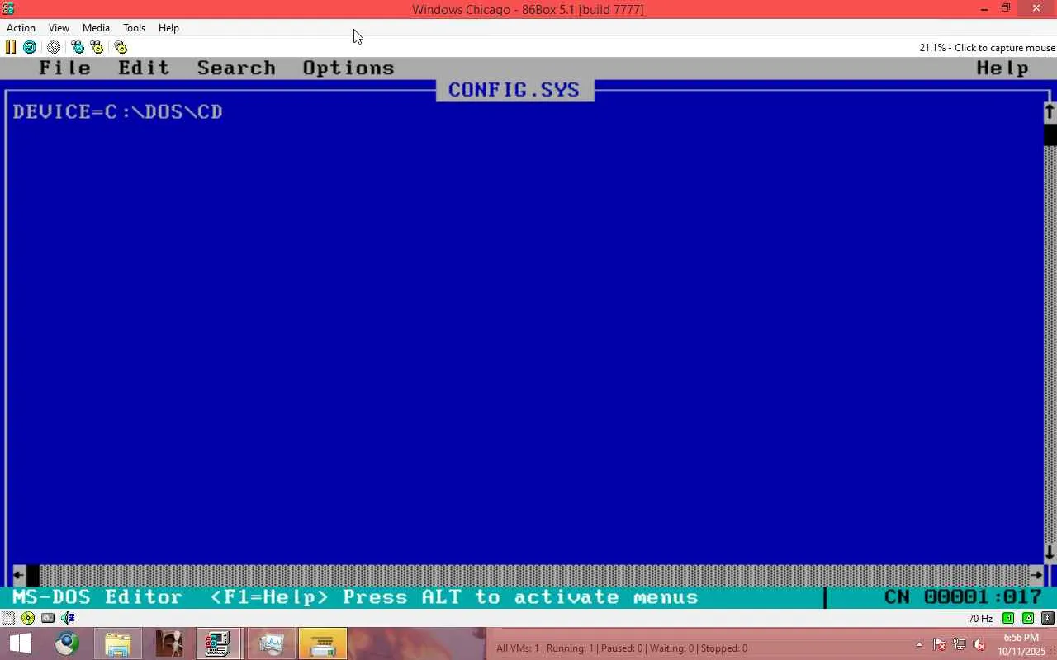Close the 86Box window

coord(1036,9)
